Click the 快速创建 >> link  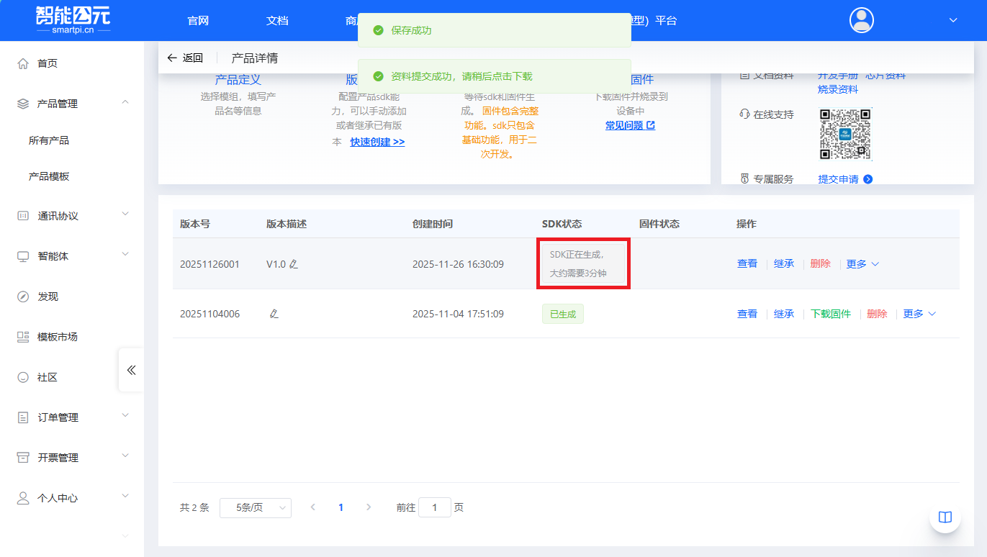pyautogui.click(x=377, y=142)
